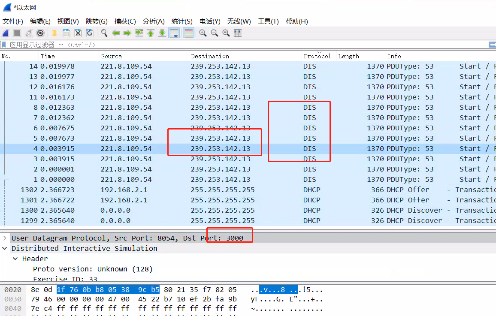Expand the User Datagram Protocol section

[x=5, y=238]
